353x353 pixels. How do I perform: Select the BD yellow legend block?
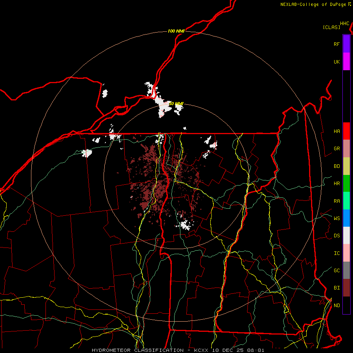pos(346,166)
